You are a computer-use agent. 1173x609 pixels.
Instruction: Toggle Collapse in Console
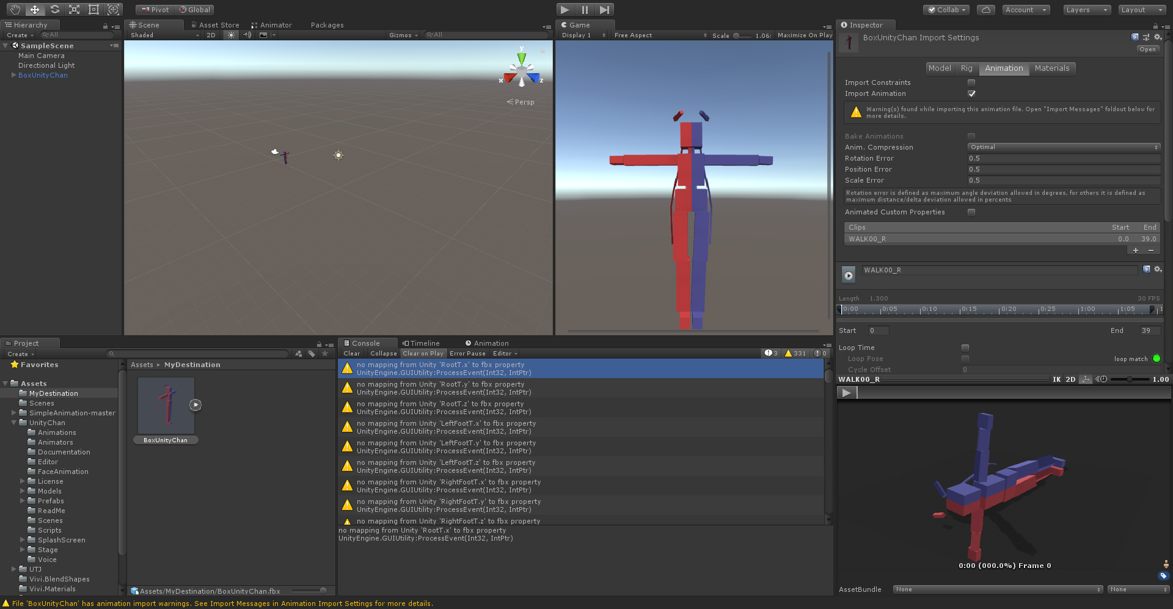coord(383,353)
